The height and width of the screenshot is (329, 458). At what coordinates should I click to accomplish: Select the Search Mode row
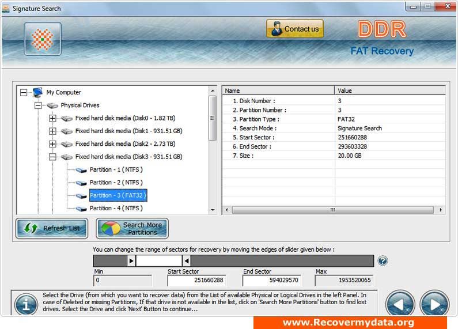(x=334, y=128)
